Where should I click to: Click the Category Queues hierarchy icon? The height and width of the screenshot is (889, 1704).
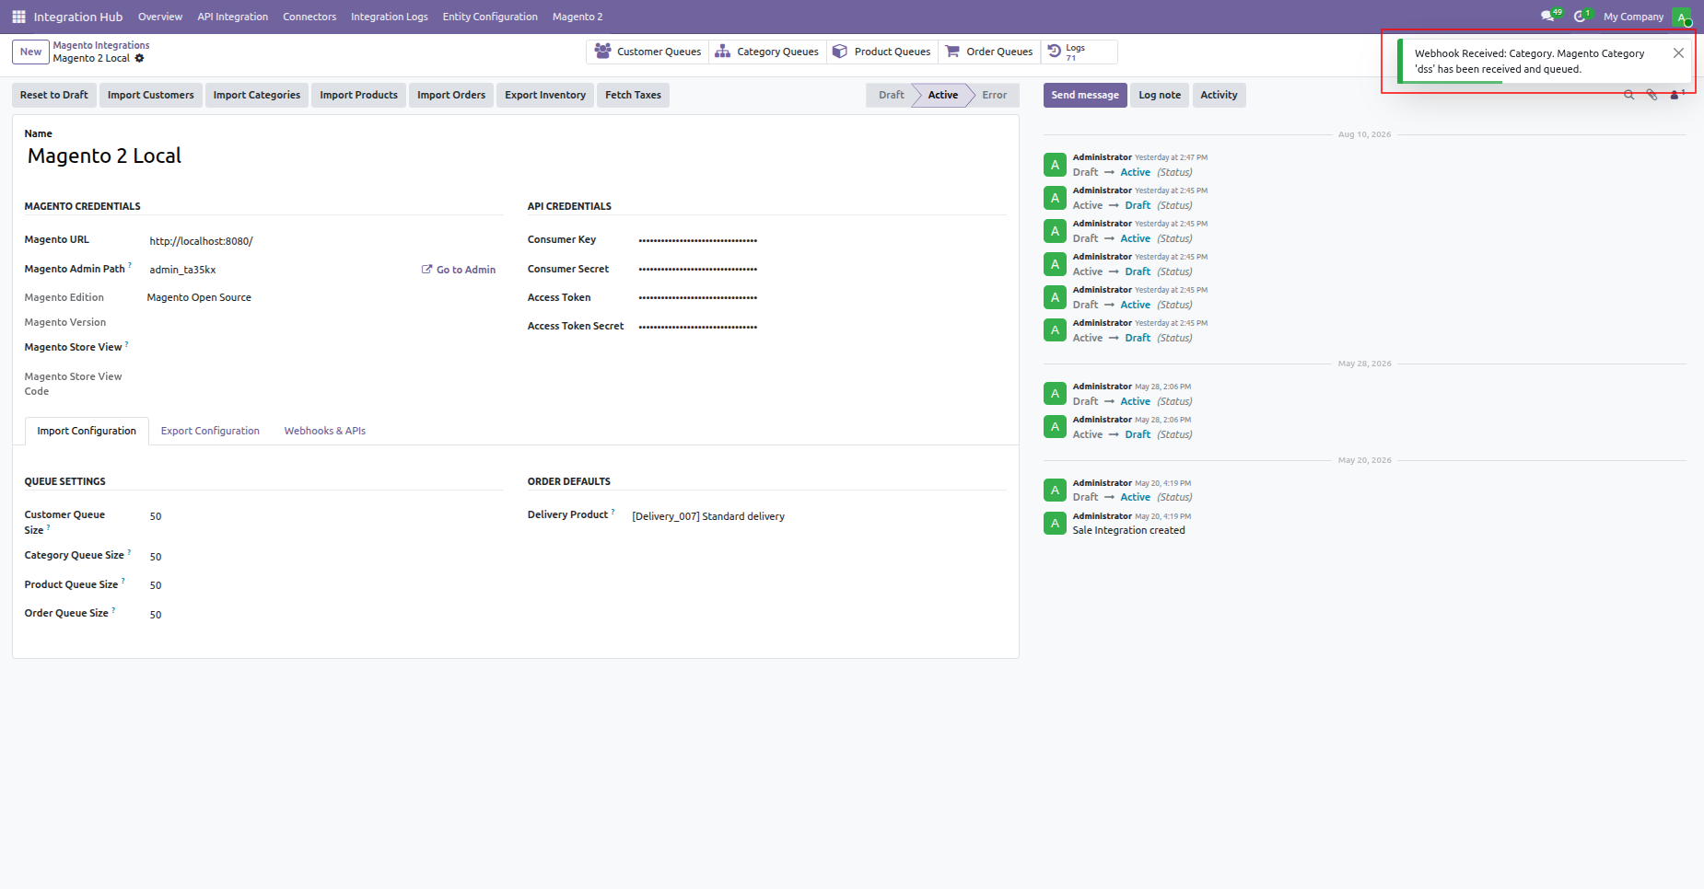(723, 52)
